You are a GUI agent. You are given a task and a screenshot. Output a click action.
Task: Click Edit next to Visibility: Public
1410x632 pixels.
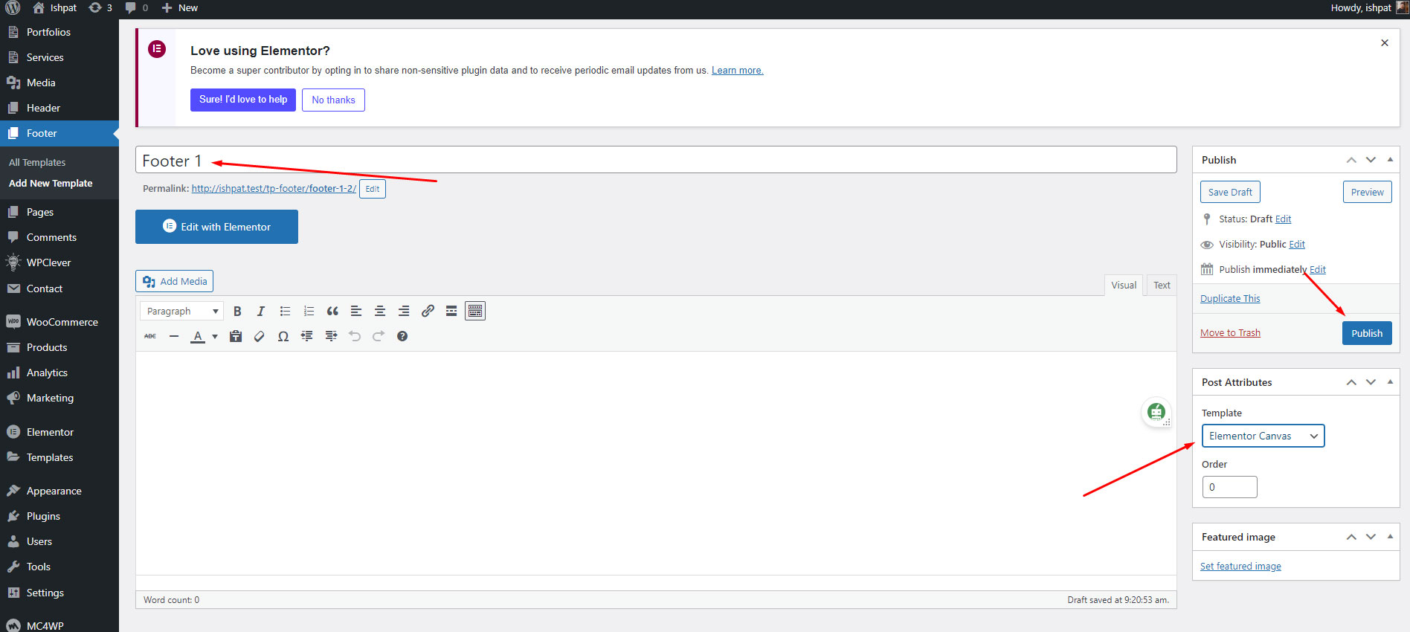click(x=1297, y=245)
